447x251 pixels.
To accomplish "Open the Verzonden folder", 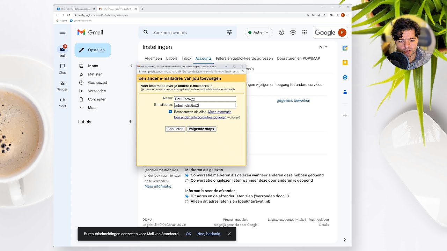I will pos(97,91).
